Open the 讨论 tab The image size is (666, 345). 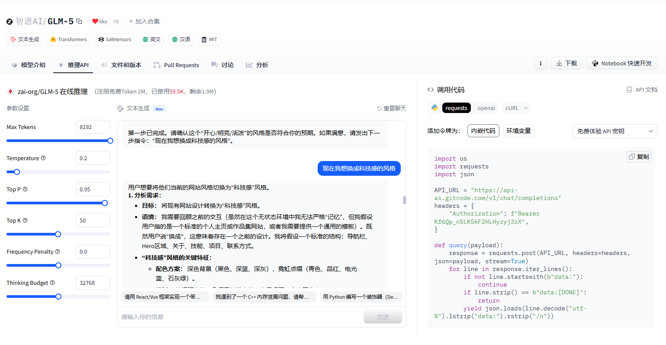point(222,65)
